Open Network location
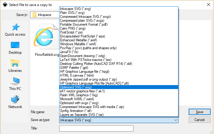214x134 pixels. pyautogui.click(x=15, y=103)
